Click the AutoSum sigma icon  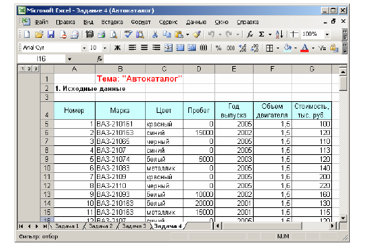261,34
